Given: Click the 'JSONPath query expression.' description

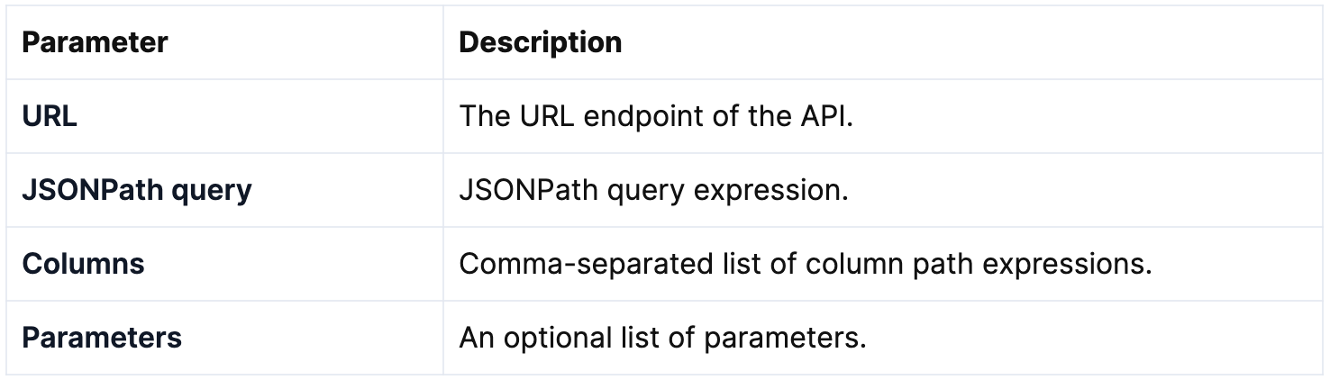Looking at the screenshot, I should point(653,190).
